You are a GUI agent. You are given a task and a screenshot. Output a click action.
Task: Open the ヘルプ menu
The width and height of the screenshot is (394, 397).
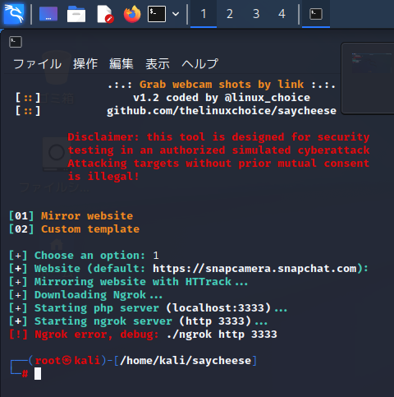click(200, 64)
